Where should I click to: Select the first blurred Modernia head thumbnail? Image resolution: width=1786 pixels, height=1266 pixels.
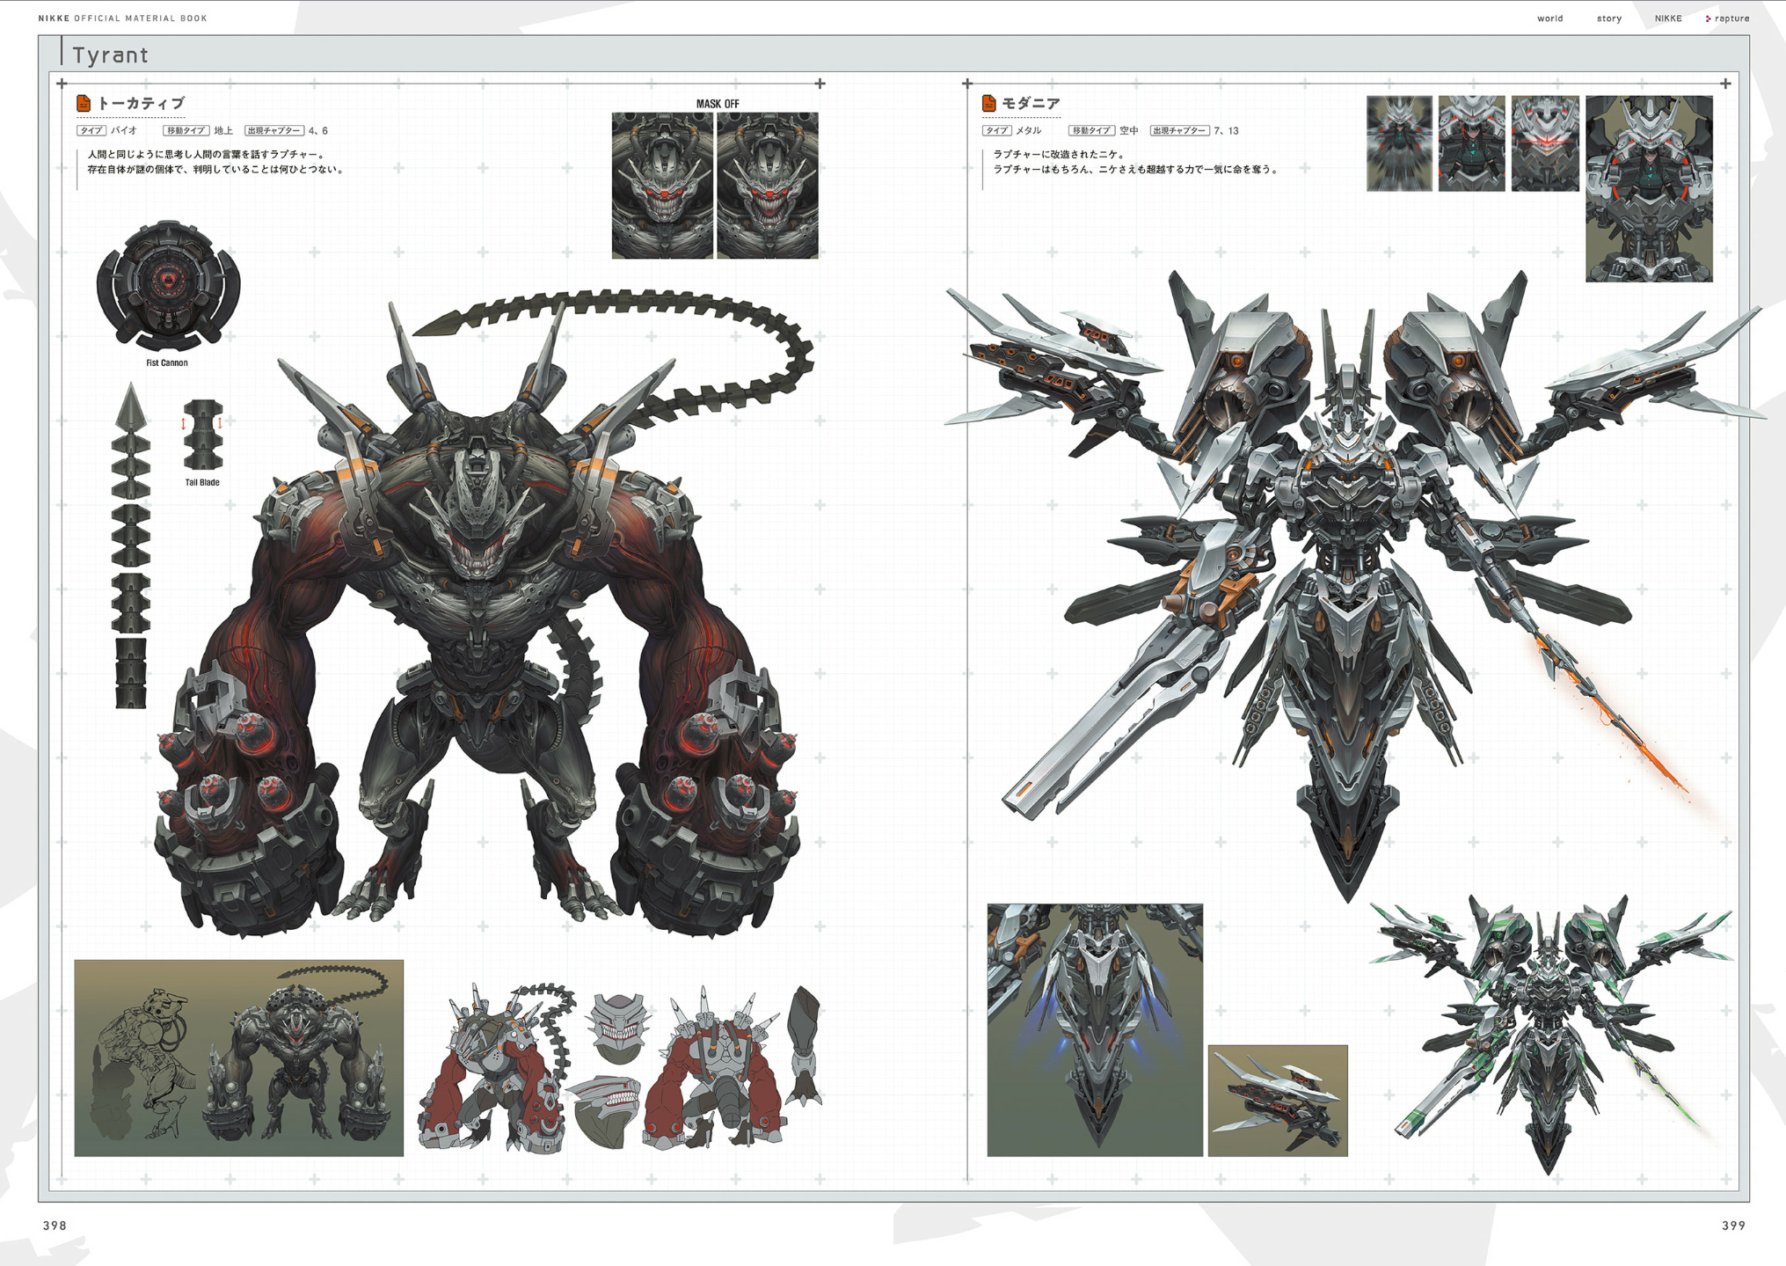[1399, 143]
